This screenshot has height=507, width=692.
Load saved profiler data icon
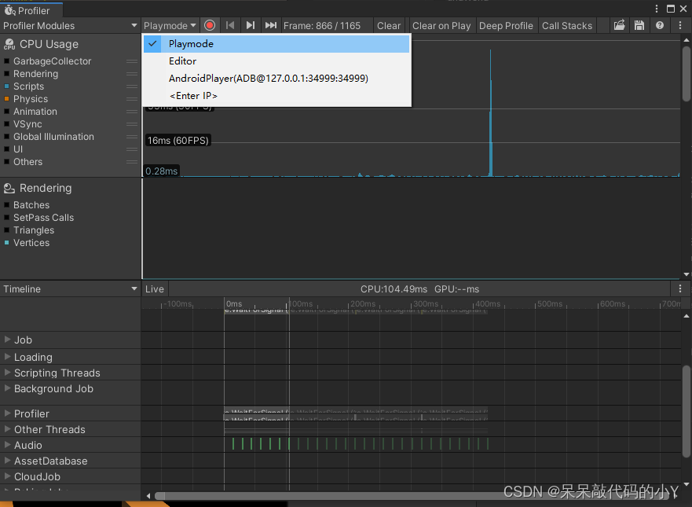619,25
